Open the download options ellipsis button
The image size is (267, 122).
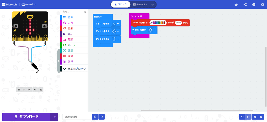click(x=54, y=117)
